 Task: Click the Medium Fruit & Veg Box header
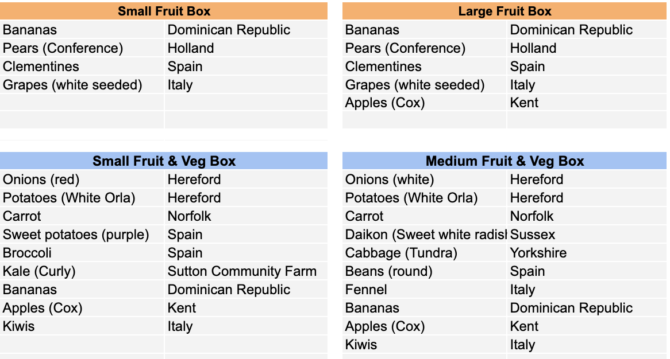pos(504,161)
